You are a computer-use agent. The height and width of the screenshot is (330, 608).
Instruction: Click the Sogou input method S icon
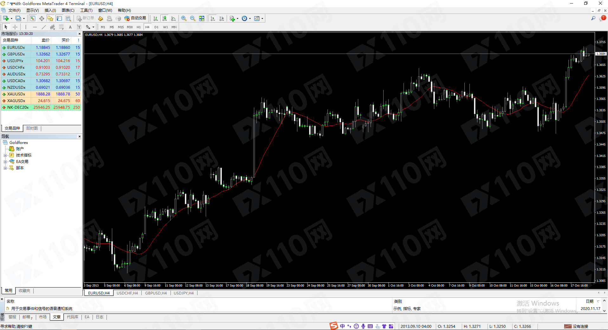coord(333,326)
